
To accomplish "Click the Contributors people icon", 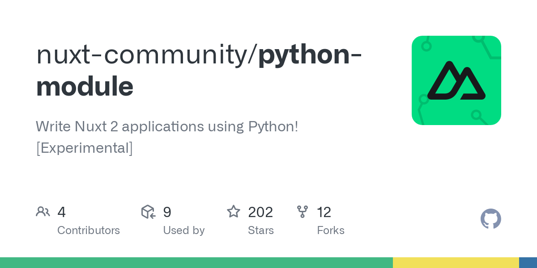I will (43, 211).
